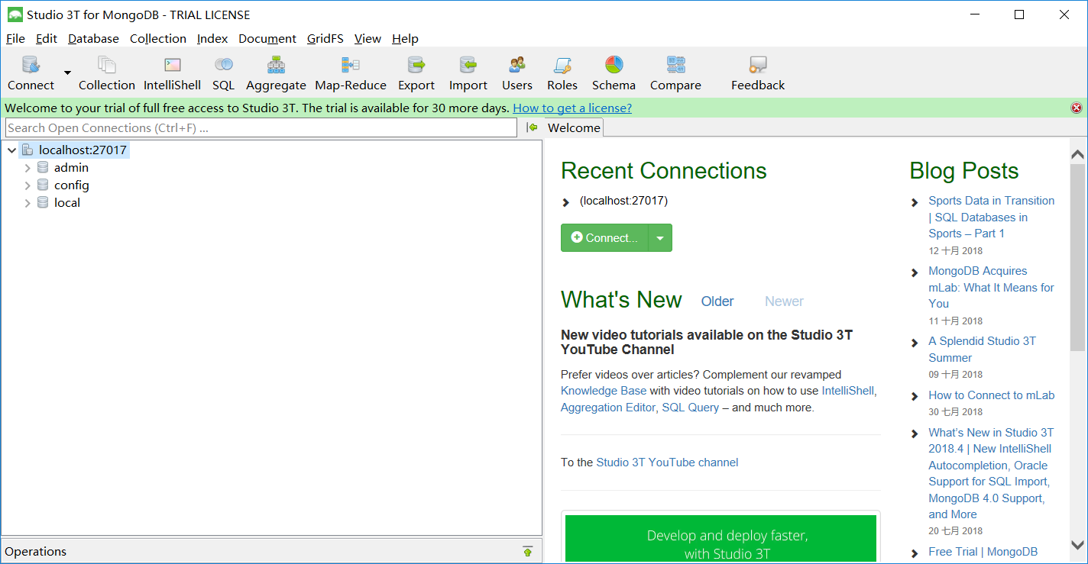The height and width of the screenshot is (564, 1088).
Task: Expand the (localhost:27017) recent connection arrow
Action: click(566, 202)
